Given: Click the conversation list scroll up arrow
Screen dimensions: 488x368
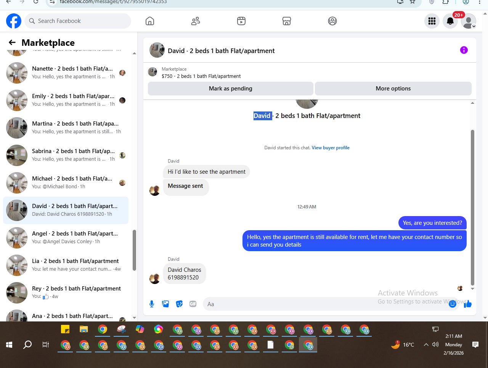Looking at the screenshot, I should pyautogui.click(x=134, y=53).
